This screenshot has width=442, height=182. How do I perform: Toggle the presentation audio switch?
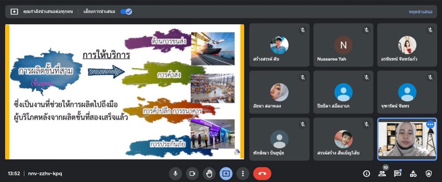[x=126, y=11]
